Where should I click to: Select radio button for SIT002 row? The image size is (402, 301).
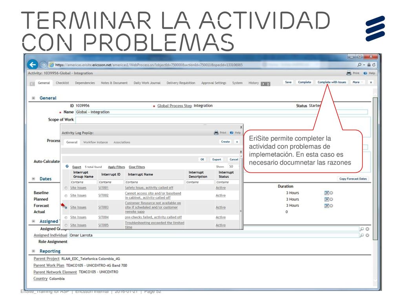[66, 196]
